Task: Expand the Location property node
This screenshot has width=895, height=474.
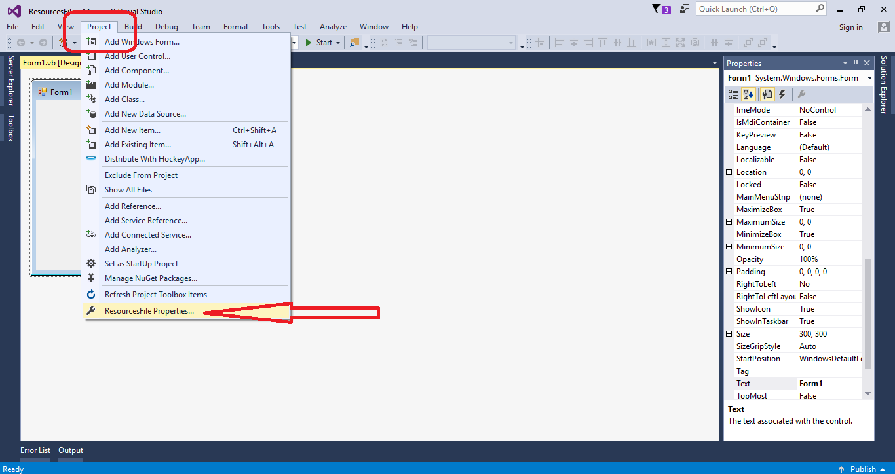Action: [729, 172]
